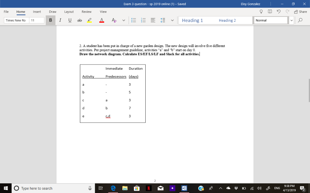Apply strikethrough formatting

80,20
